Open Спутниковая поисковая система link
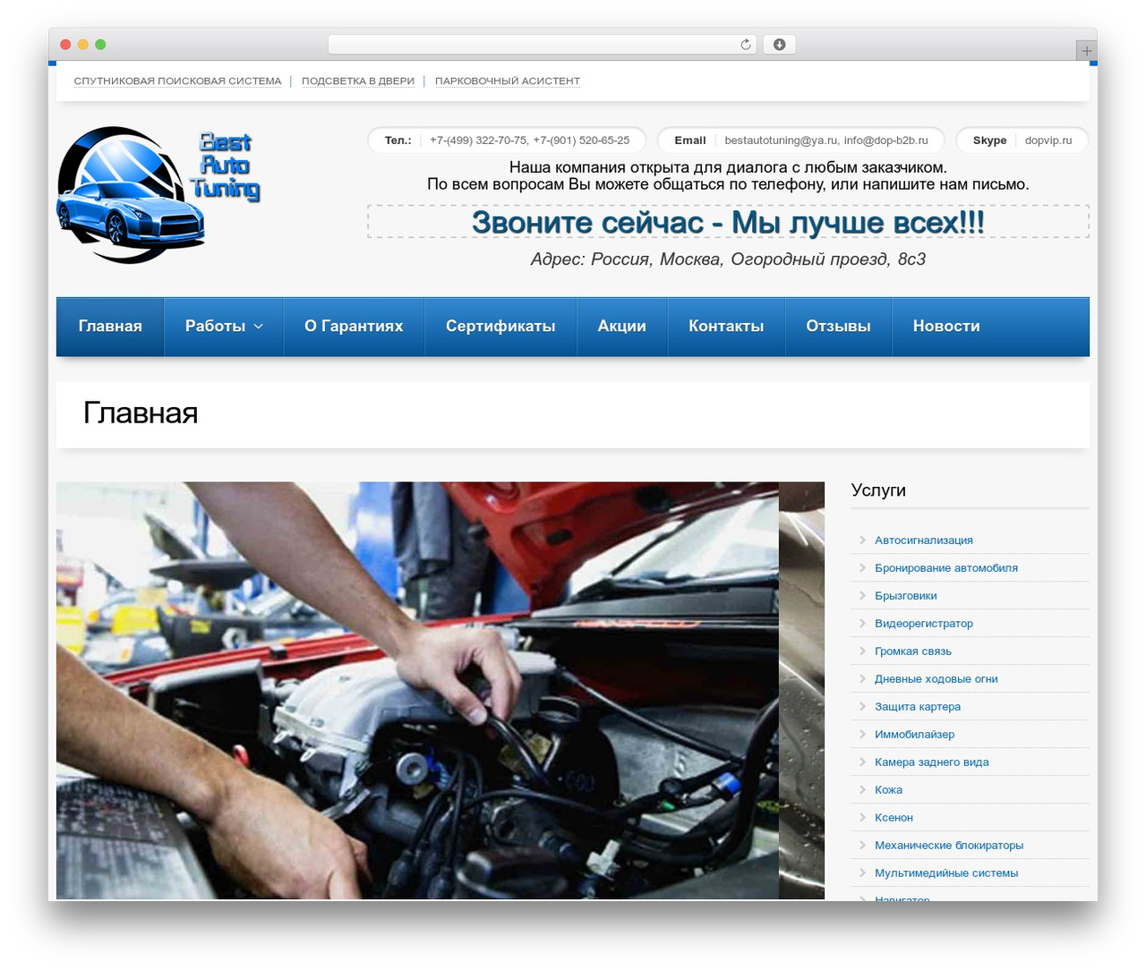 tap(177, 81)
